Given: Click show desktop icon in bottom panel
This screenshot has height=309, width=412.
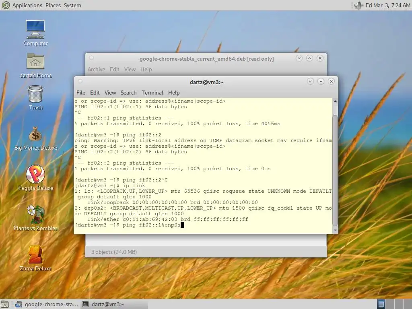Looking at the screenshot, I should point(5,304).
